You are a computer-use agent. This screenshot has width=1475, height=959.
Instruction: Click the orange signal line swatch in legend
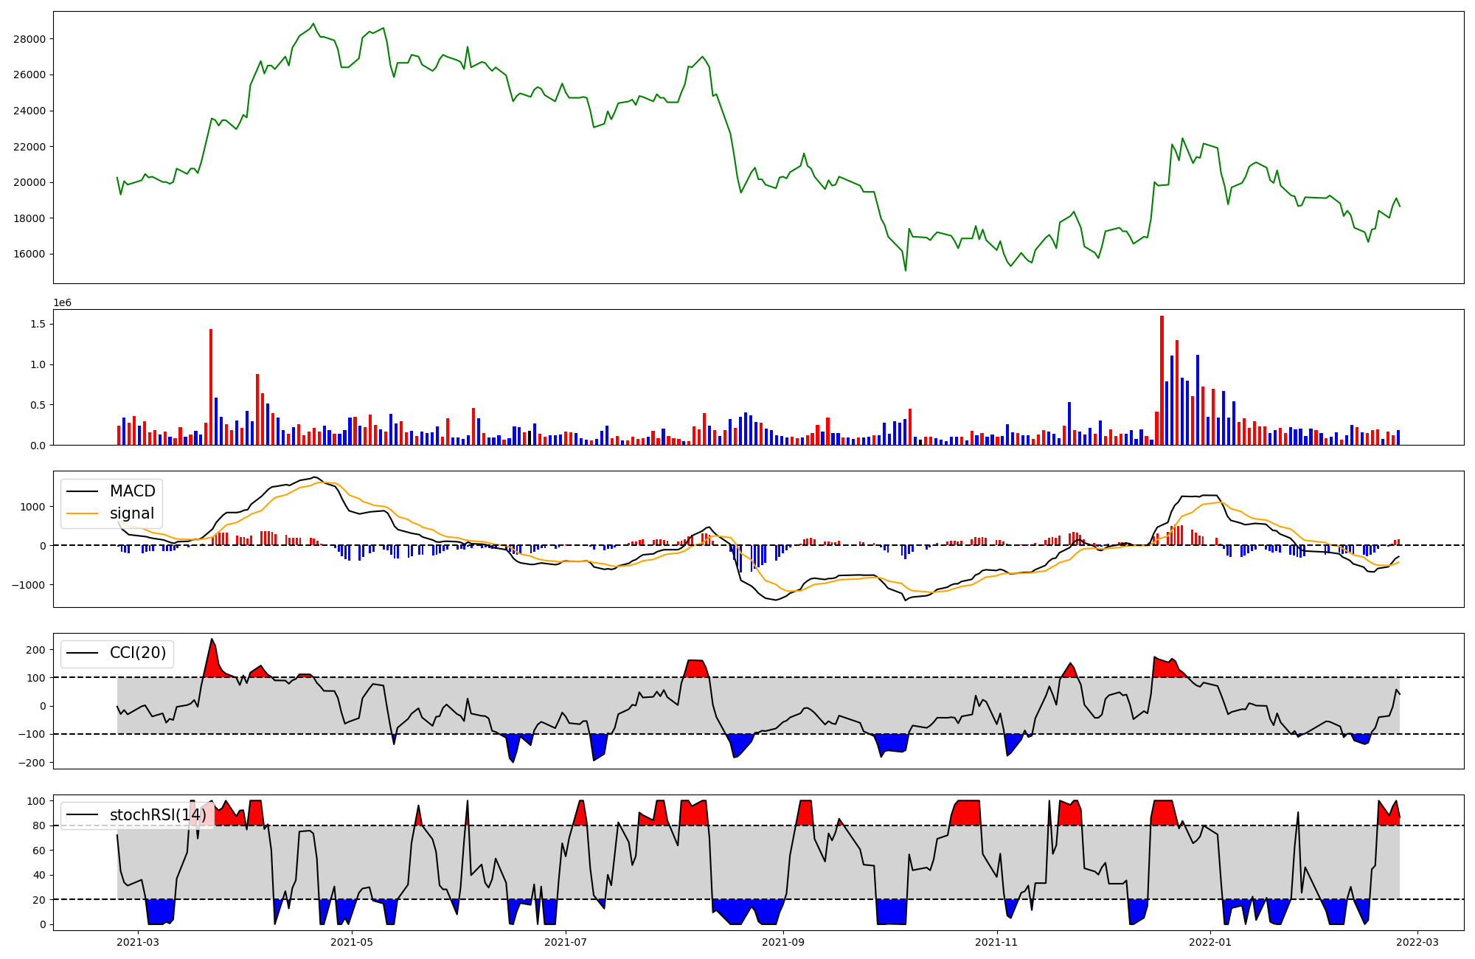83,514
